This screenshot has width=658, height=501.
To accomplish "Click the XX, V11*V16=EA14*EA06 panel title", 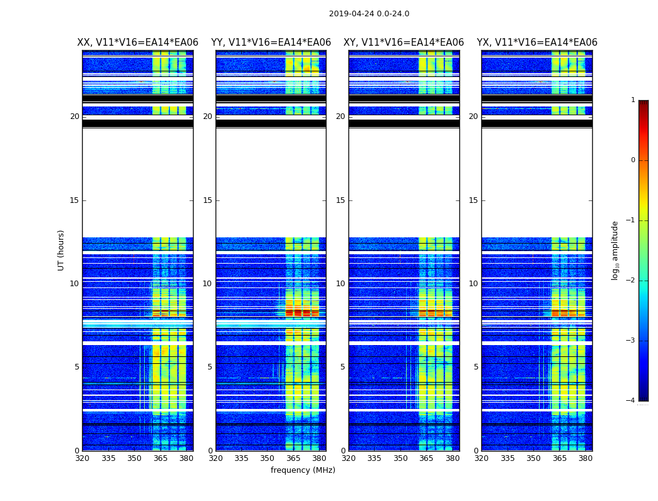I will [x=138, y=43].
